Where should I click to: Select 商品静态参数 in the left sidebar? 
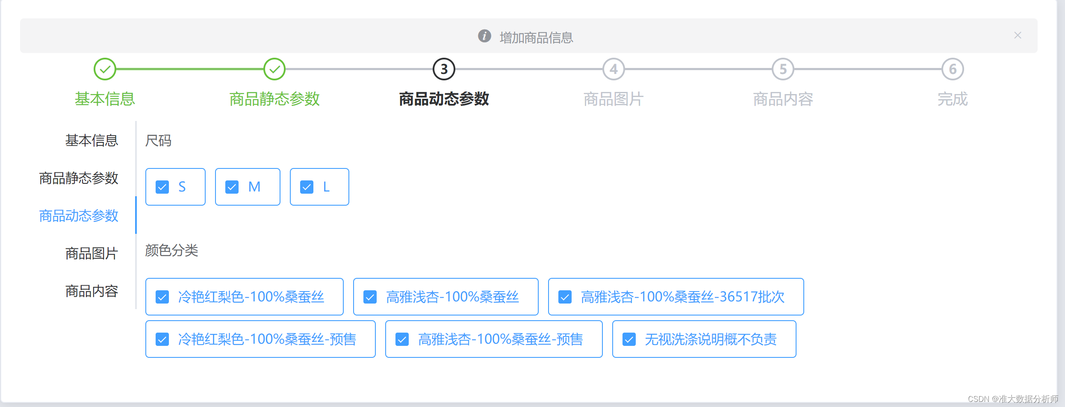tap(79, 178)
